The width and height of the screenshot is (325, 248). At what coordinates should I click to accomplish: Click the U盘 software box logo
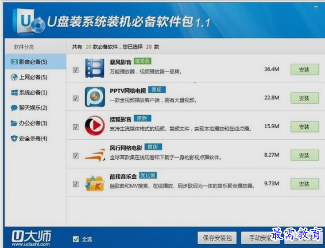point(28,21)
